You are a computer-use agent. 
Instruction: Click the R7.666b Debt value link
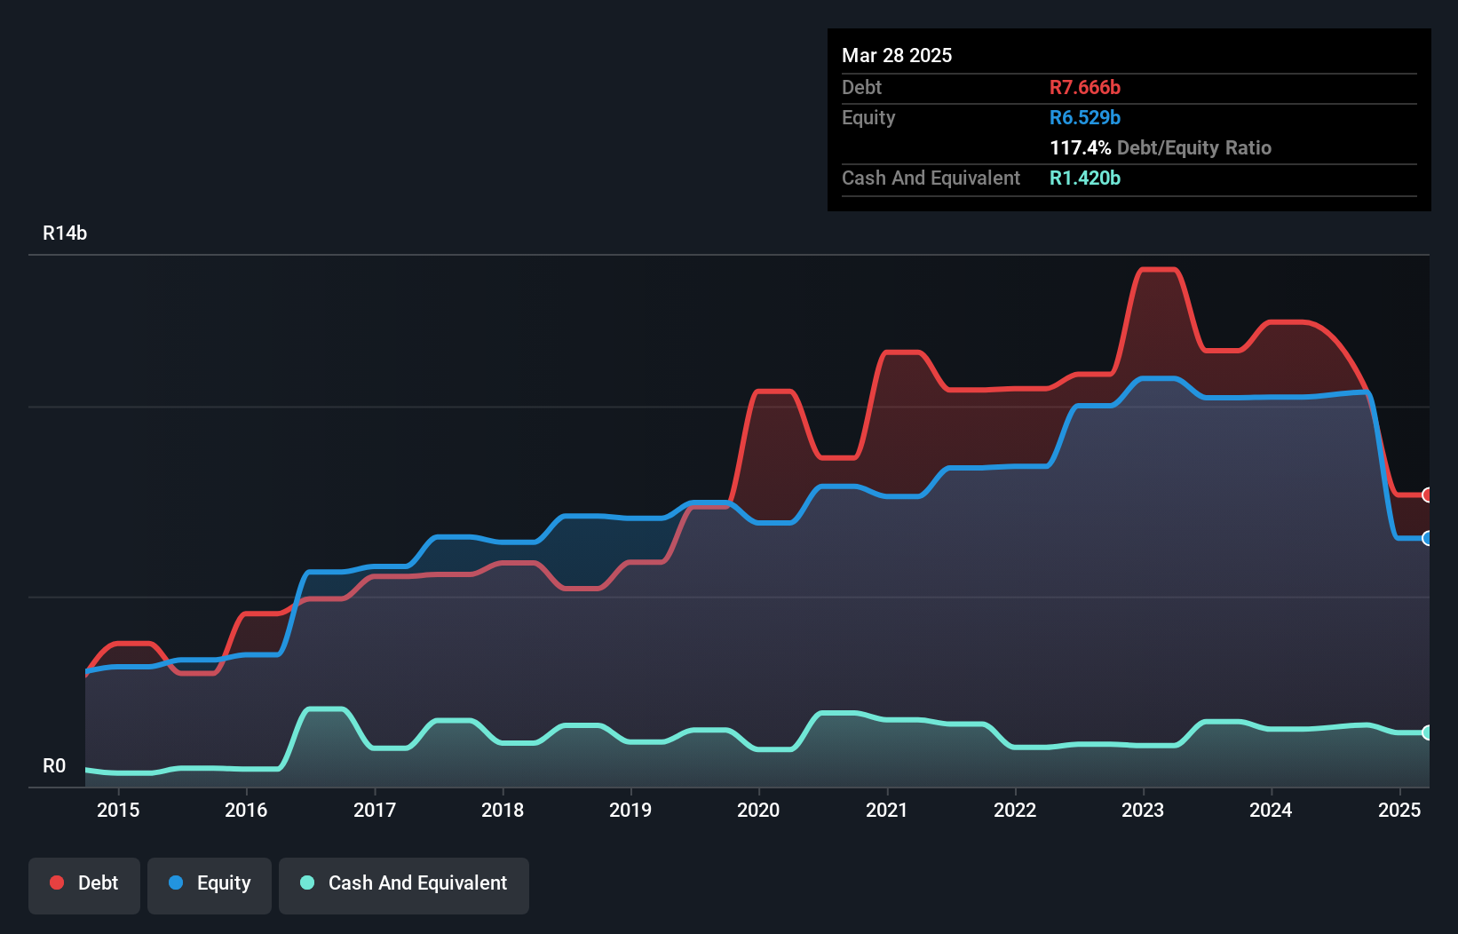pyautogui.click(x=1085, y=88)
